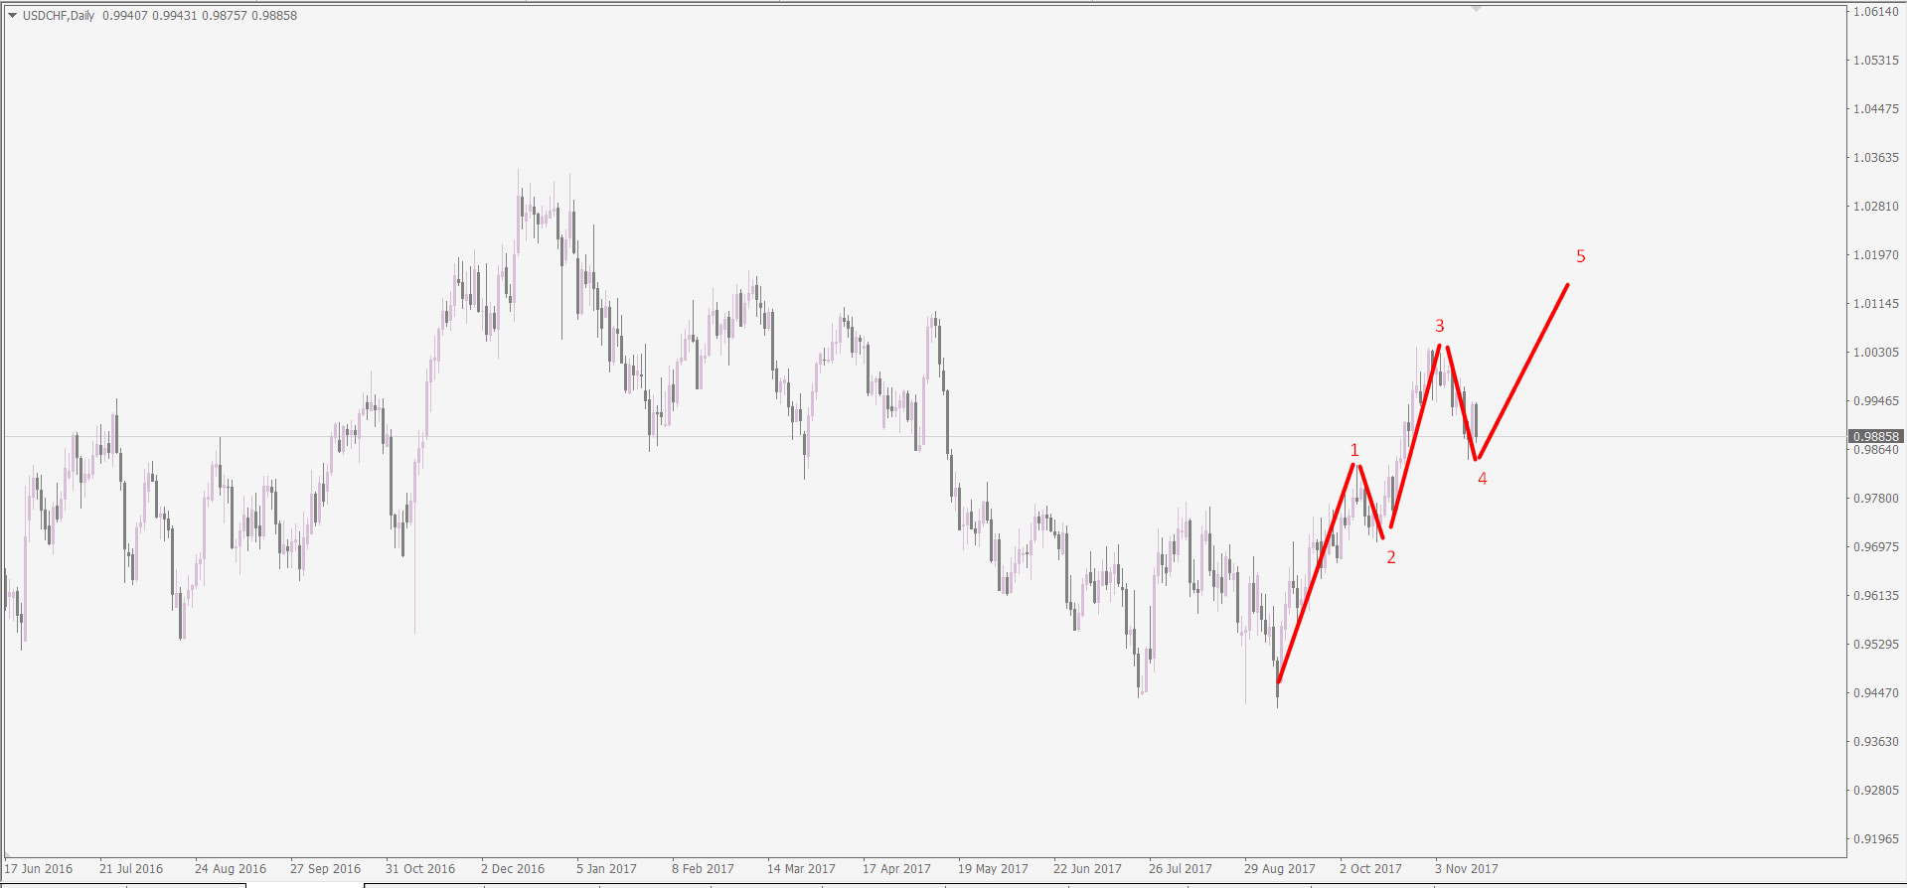Click the 1.02810 price axis label
Image resolution: width=1907 pixels, height=888 pixels.
1876,207
